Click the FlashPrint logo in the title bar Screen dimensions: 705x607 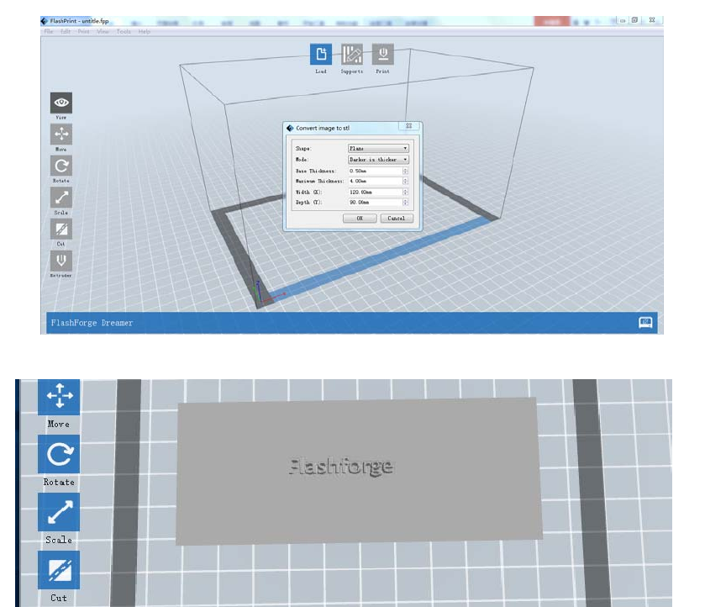coord(44,21)
